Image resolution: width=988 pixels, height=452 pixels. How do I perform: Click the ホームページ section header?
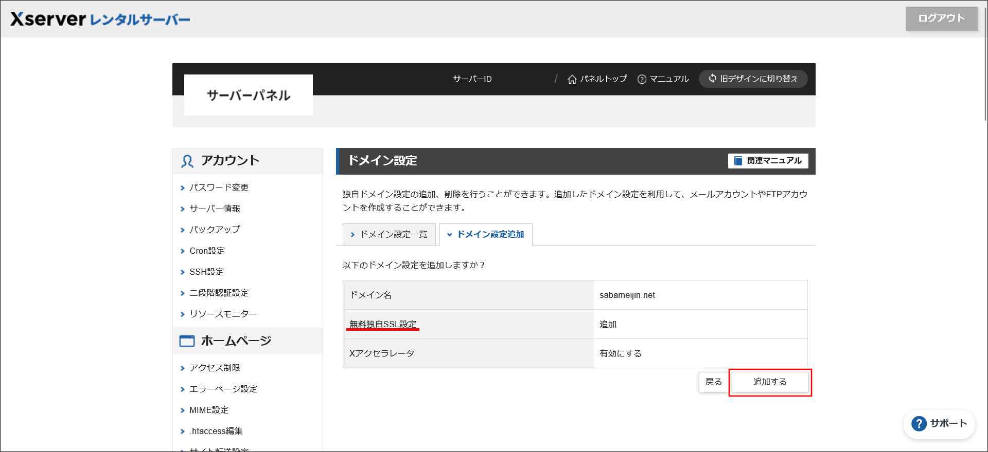[248, 341]
